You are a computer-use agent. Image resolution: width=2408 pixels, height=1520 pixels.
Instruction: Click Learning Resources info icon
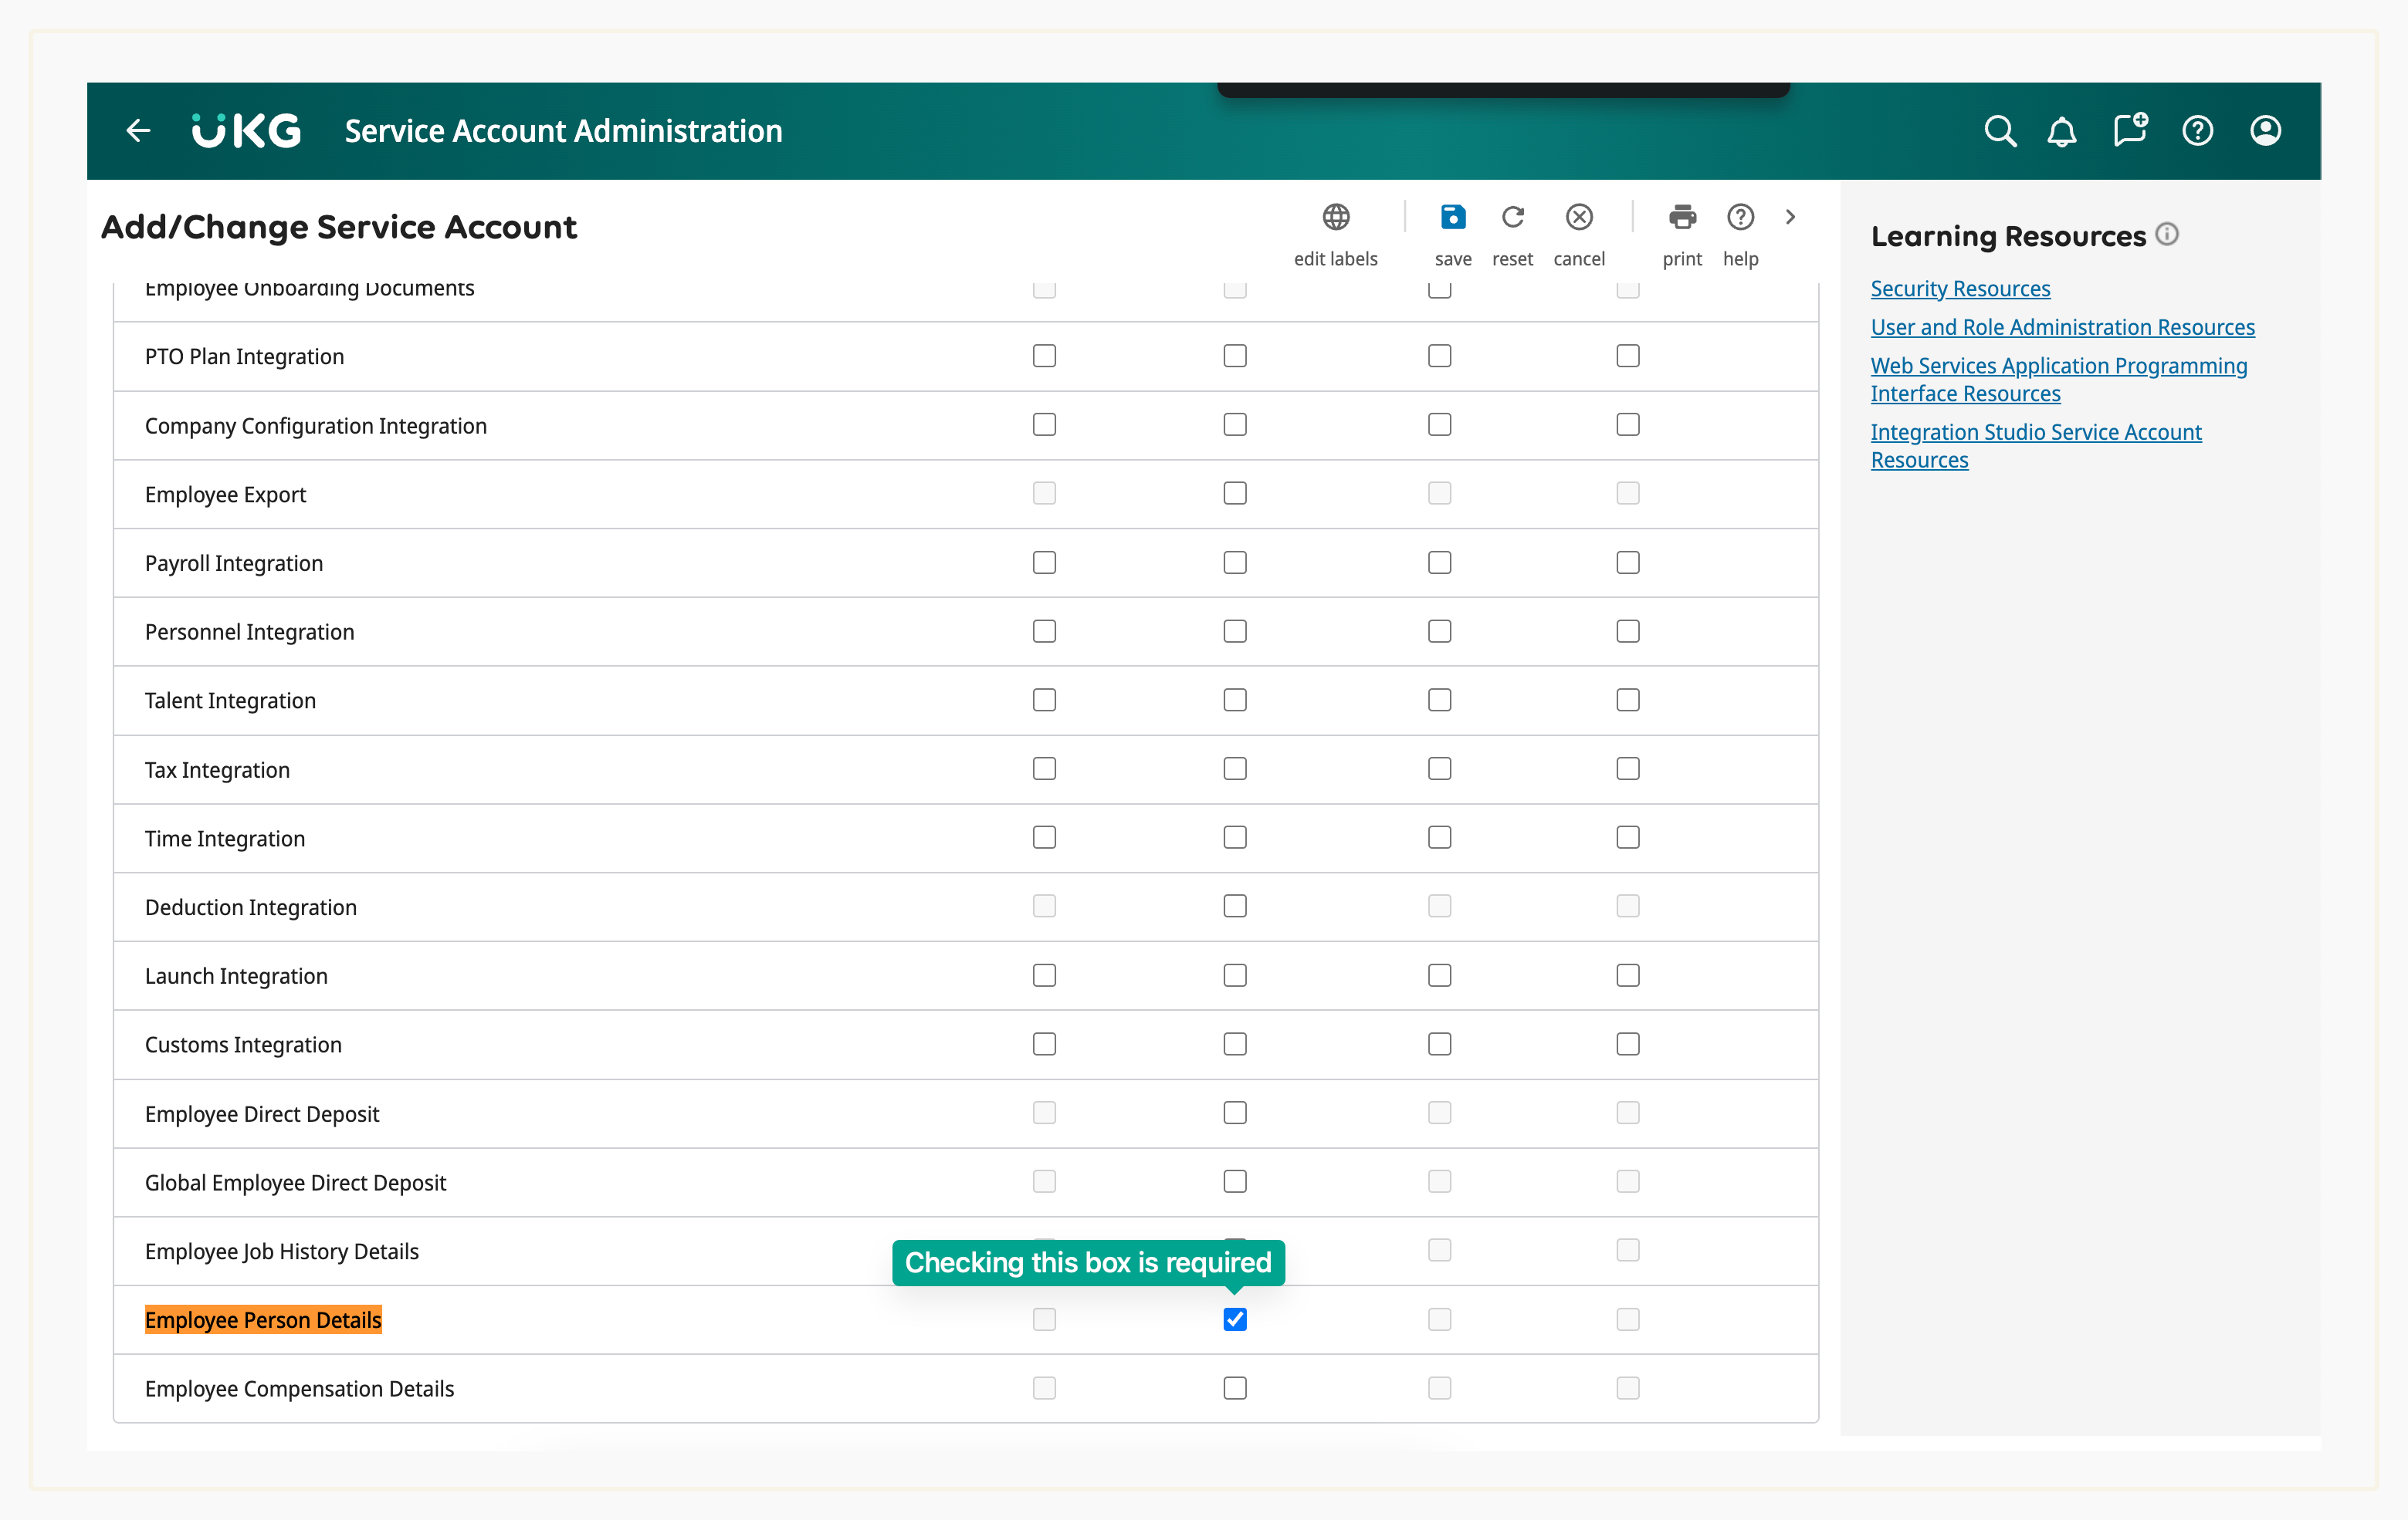(2167, 234)
